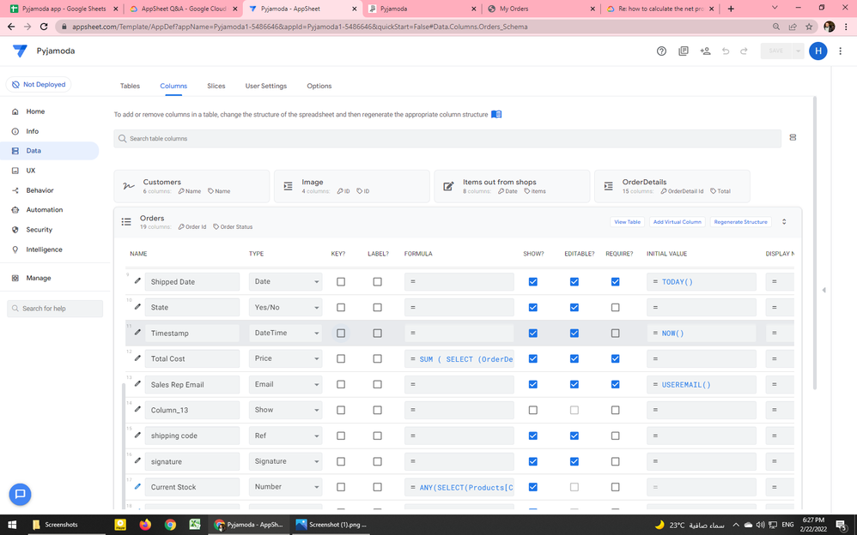Open the User Settings tab
The image size is (857, 535).
pyautogui.click(x=265, y=86)
